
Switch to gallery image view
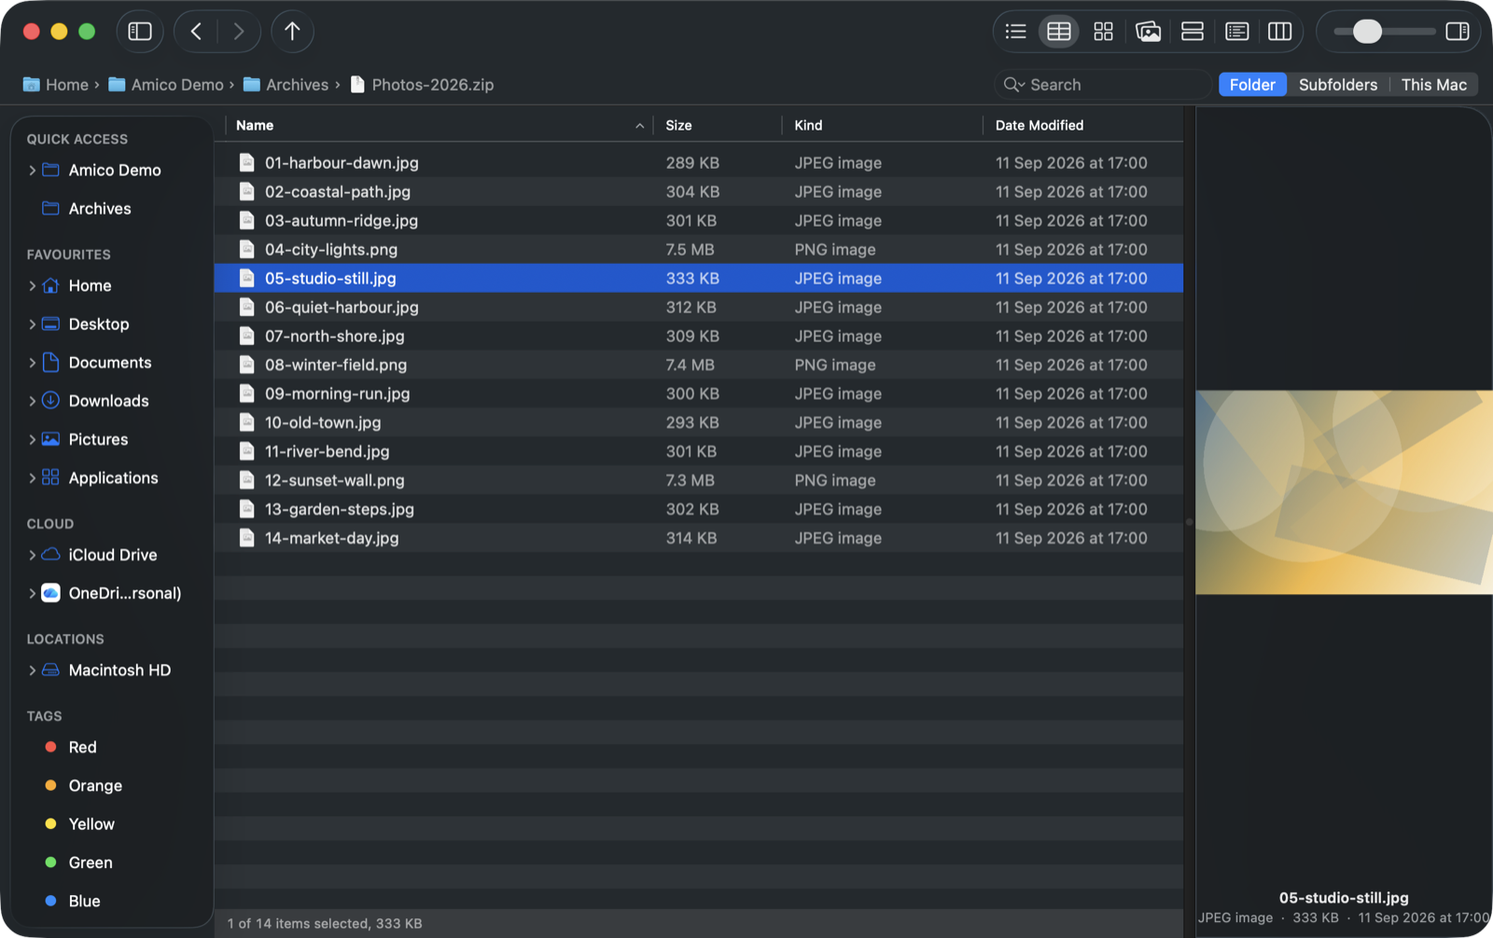[x=1148, y=32]
